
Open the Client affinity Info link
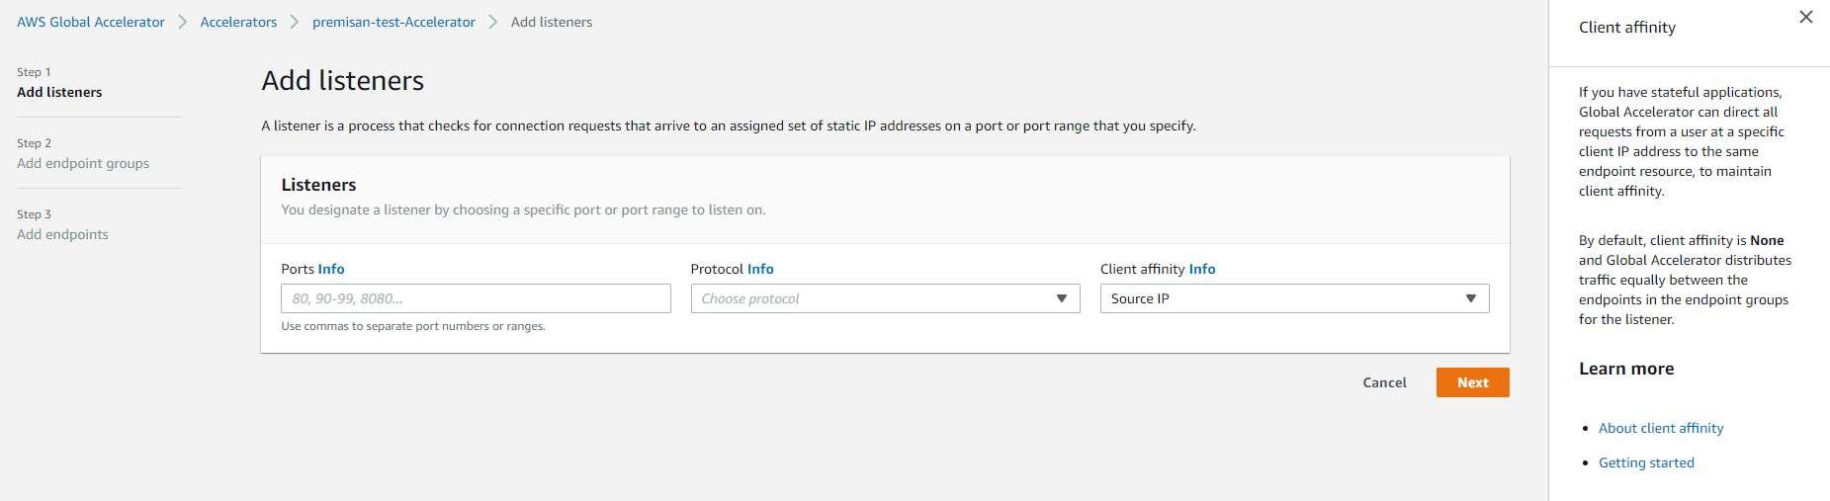tap(1202, 269)
